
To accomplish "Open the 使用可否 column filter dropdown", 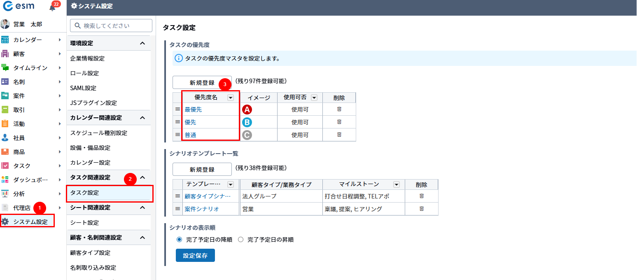I will [x=314, y=98].
